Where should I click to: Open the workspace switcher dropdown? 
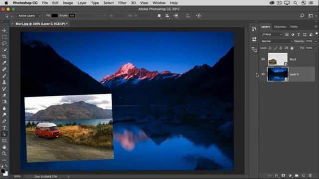[312, 15]
